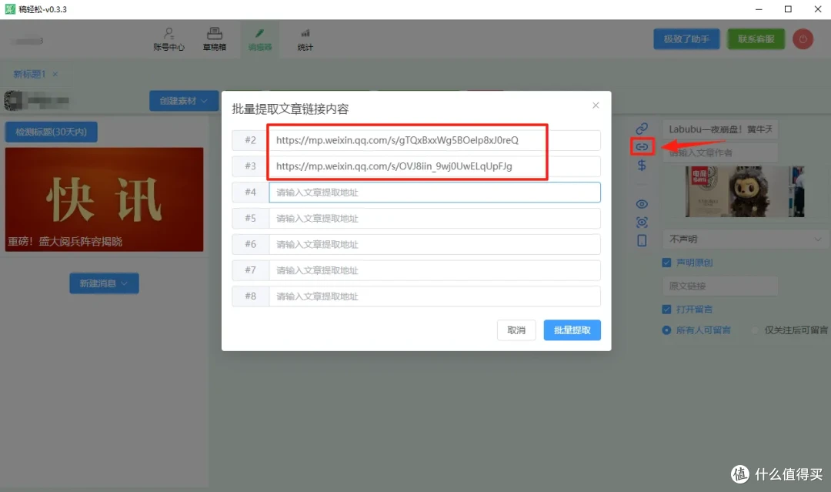
Task: Focus the #8 article URL field
Action: tap(435, 296)
